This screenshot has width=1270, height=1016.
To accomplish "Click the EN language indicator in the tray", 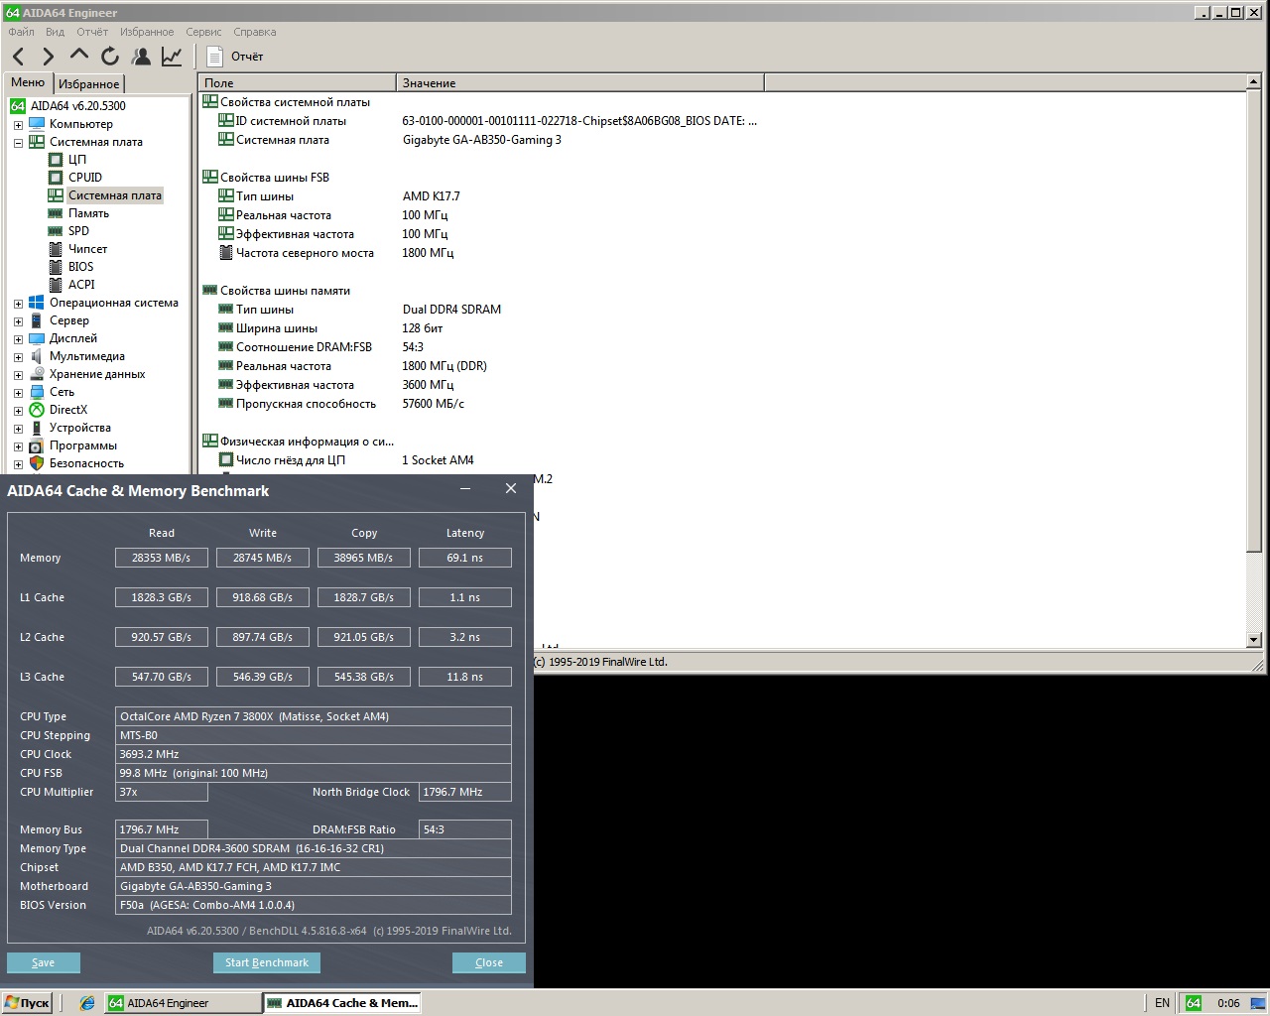I will [1162, 1003].
